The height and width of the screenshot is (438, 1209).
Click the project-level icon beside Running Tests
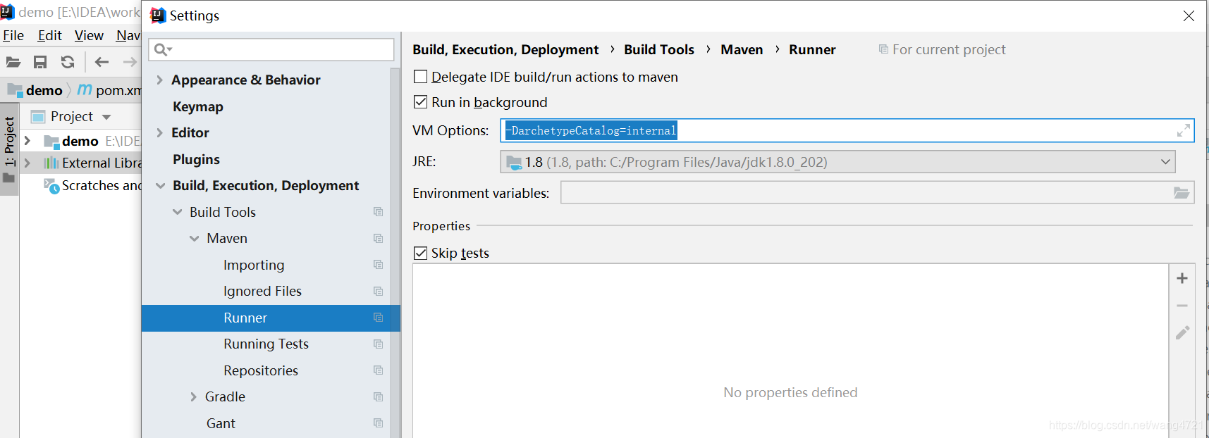(x=378, y=344)
